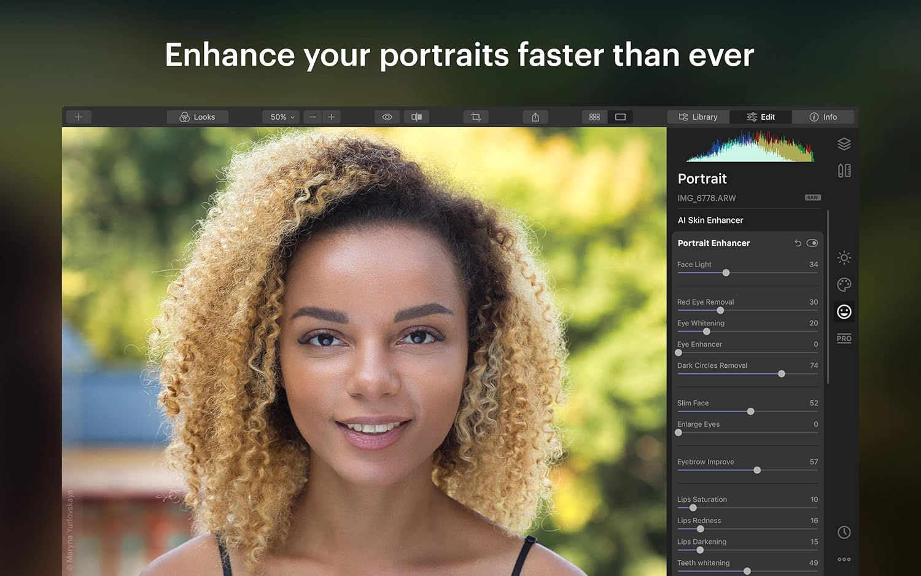Toggle the Portrait Enhancer on/off switch
This screenshot has width=921, height=576.
[812, 243]
